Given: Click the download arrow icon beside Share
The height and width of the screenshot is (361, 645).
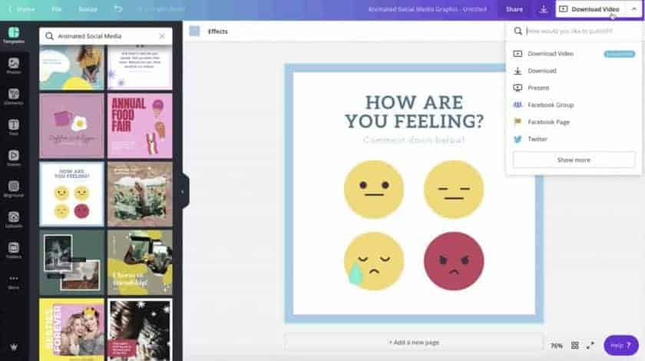Looking at the screenshot, I should 544,9.
